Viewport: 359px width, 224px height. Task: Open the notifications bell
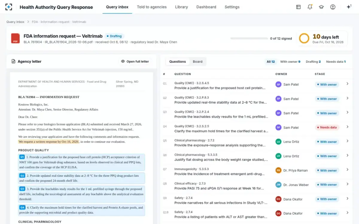coord(310,7)
